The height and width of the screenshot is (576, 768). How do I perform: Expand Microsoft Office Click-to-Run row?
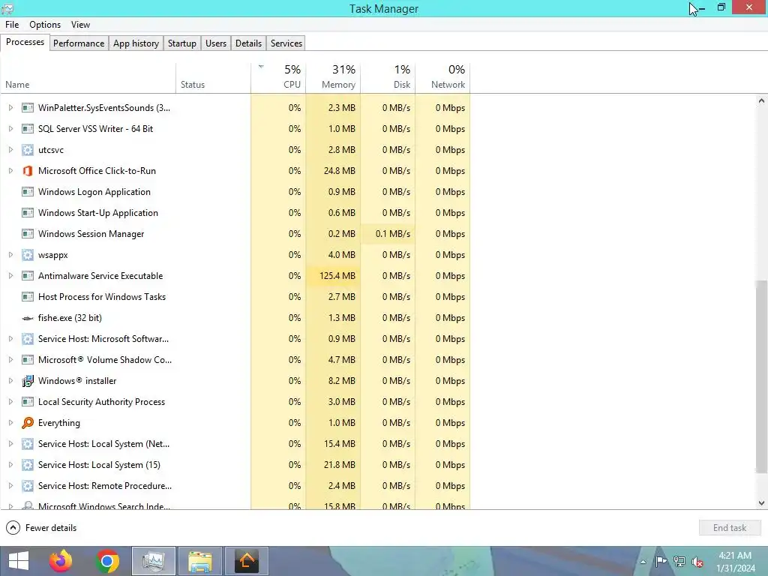10,171
